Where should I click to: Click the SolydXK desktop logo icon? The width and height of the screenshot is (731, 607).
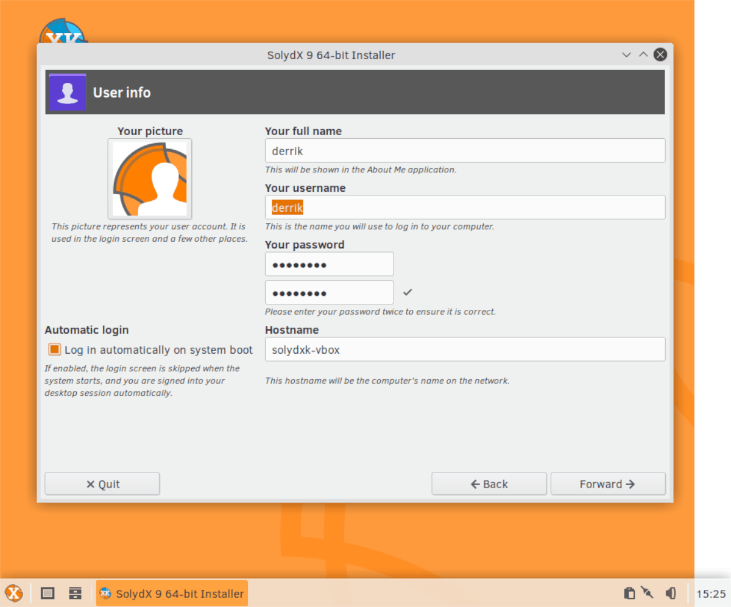point(63,32)
